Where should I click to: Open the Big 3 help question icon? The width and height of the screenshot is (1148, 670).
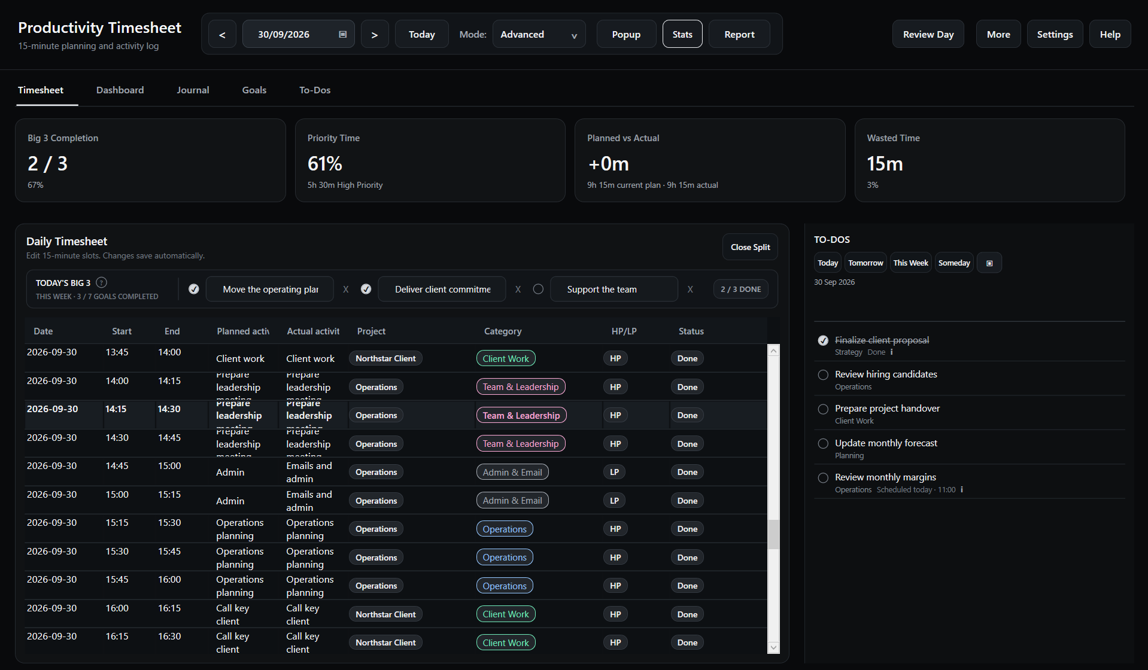[102, 282]
